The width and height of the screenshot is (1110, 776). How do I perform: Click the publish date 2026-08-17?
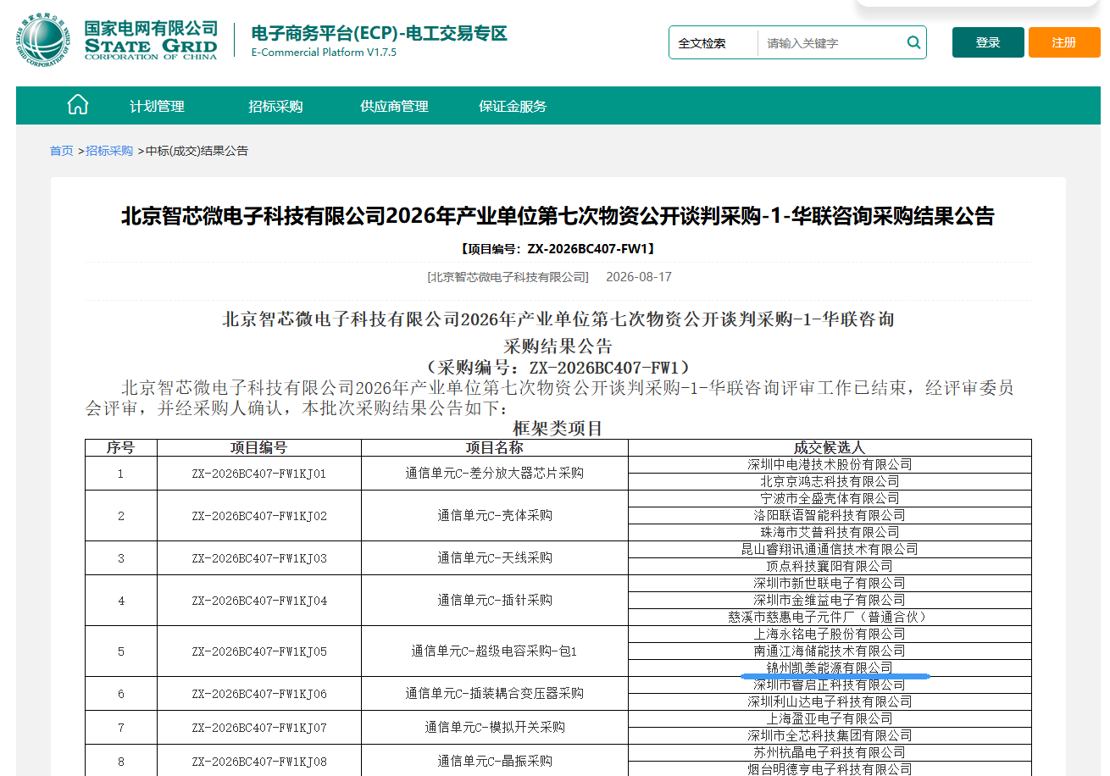(639, 277)
